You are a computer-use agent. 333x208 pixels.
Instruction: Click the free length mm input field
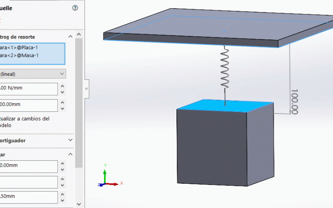click(29, 105)
